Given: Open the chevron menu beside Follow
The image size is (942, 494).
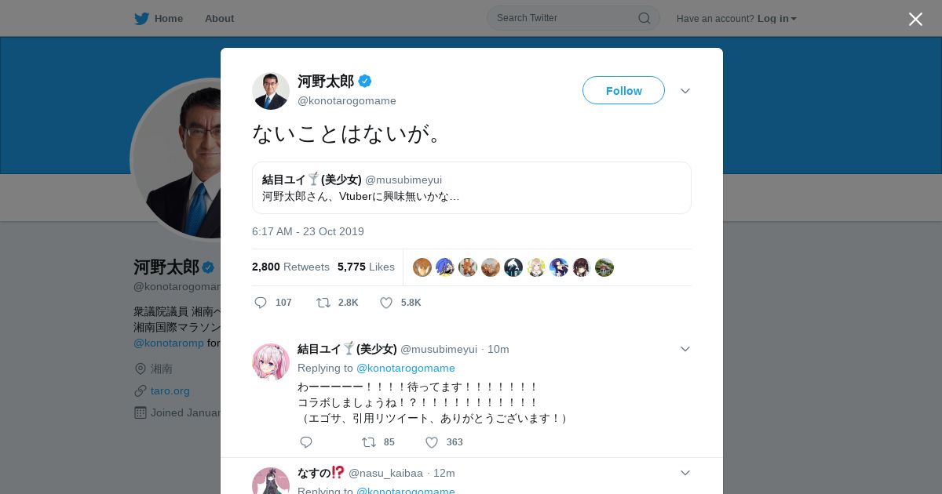Looking at the screenshot, I should click(685, 91).
